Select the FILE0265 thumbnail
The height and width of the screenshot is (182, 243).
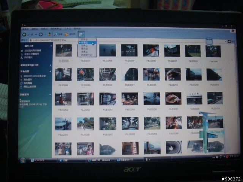coord(174,123)
